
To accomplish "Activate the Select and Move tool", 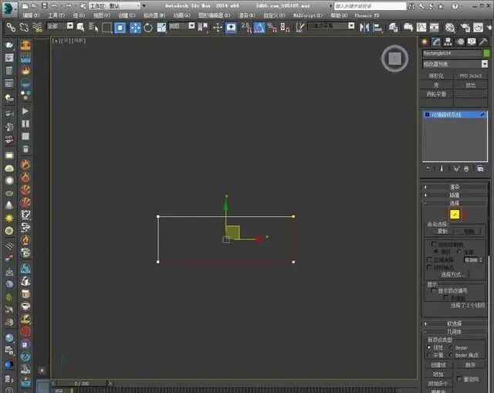I will tap(135, 28).
